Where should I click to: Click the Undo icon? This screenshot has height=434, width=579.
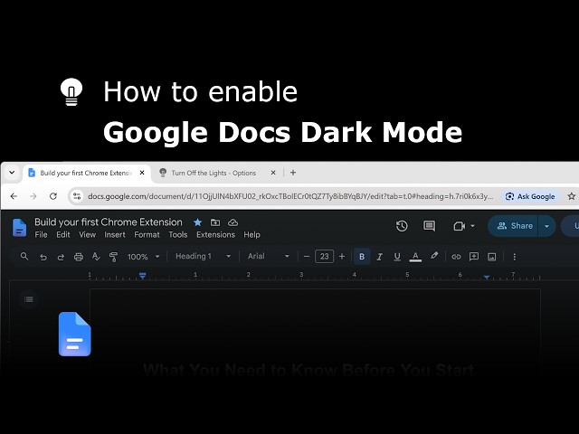point(43,257)
